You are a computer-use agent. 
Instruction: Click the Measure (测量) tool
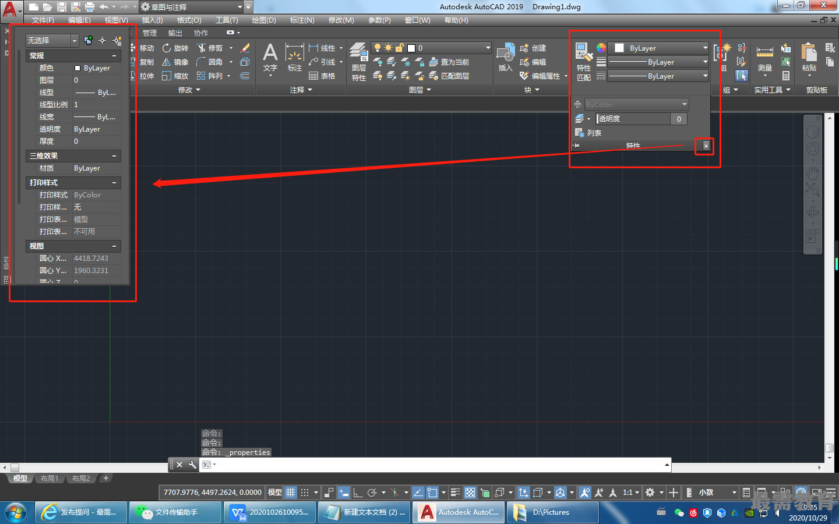coord(765,59)
